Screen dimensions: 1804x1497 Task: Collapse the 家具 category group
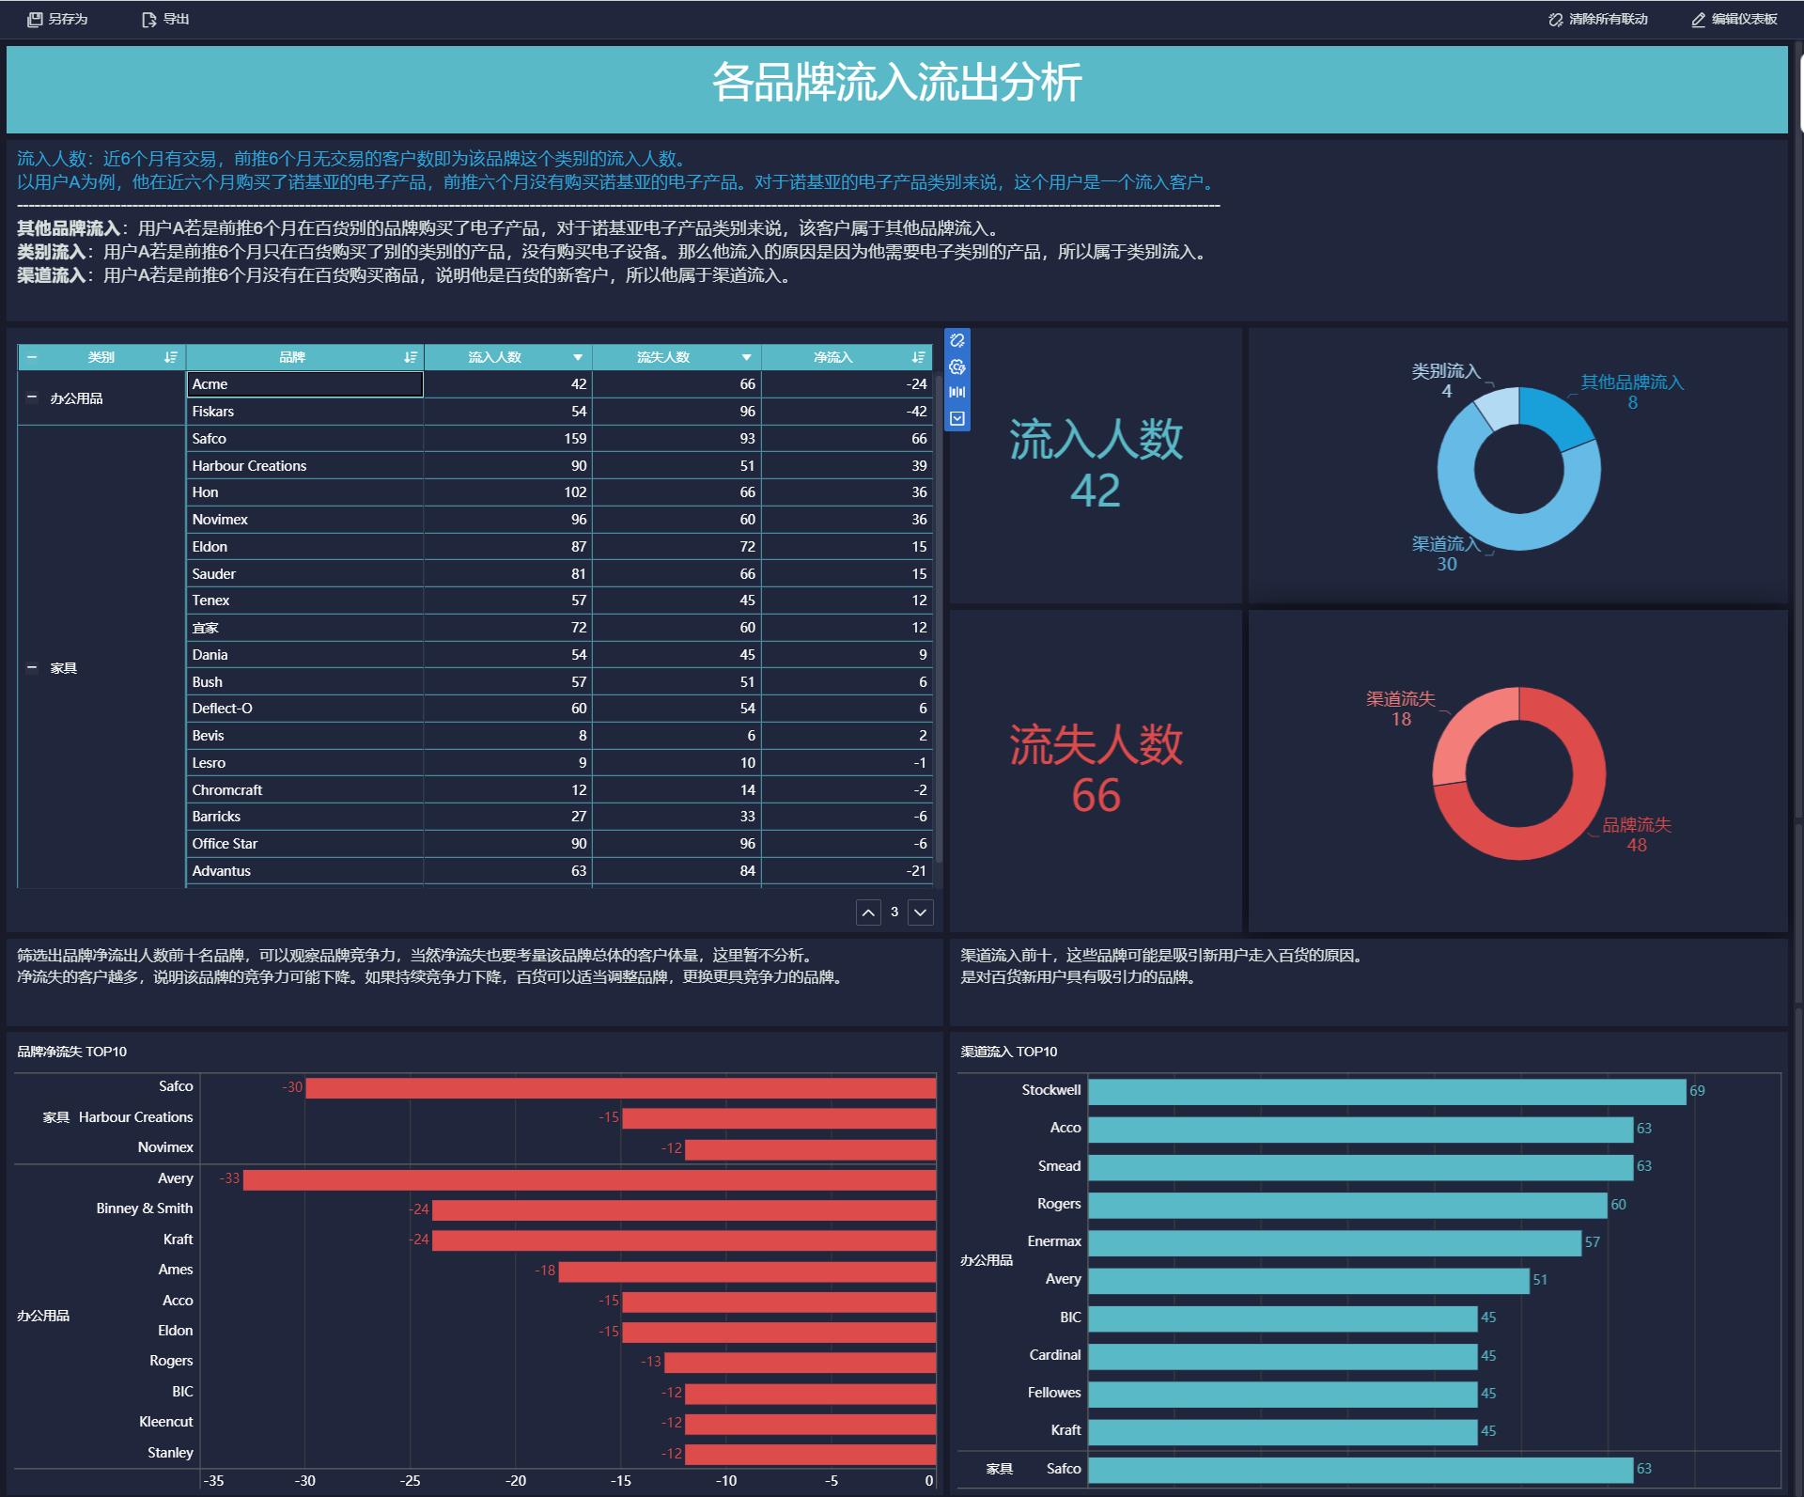[x=31, y=667]
